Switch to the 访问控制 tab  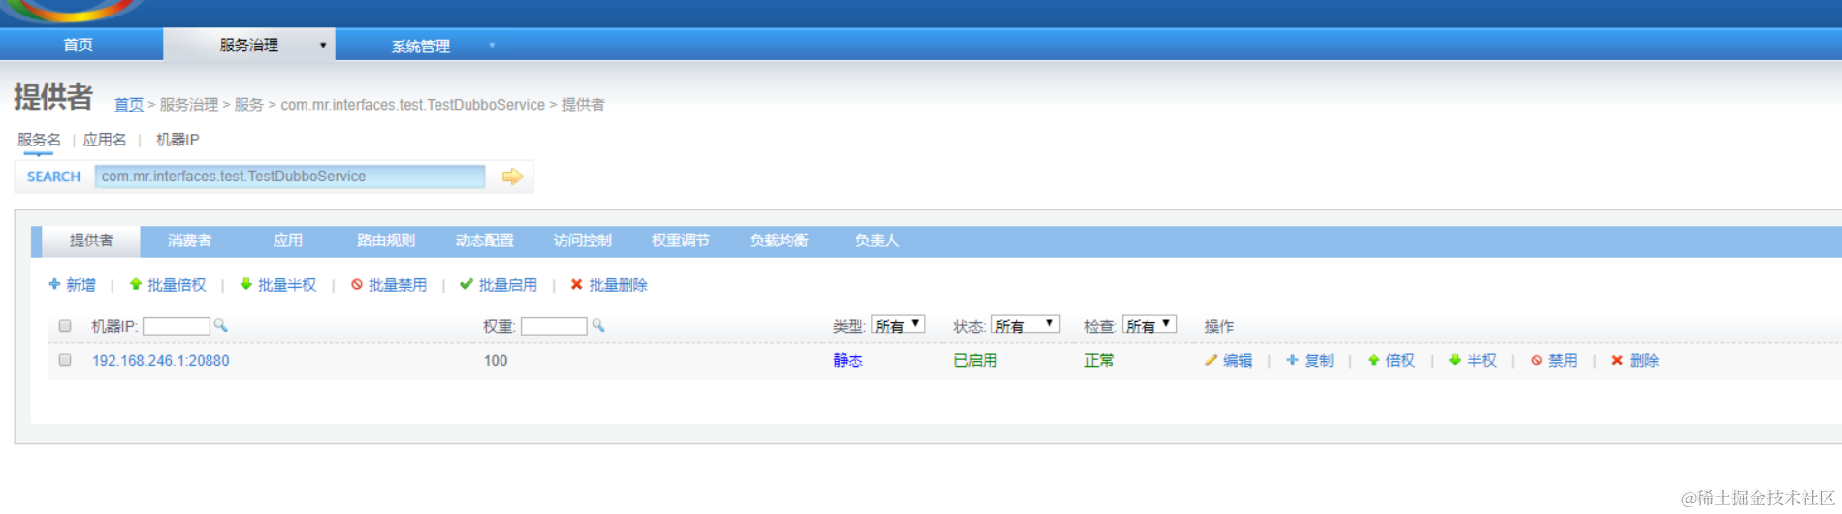582,241
